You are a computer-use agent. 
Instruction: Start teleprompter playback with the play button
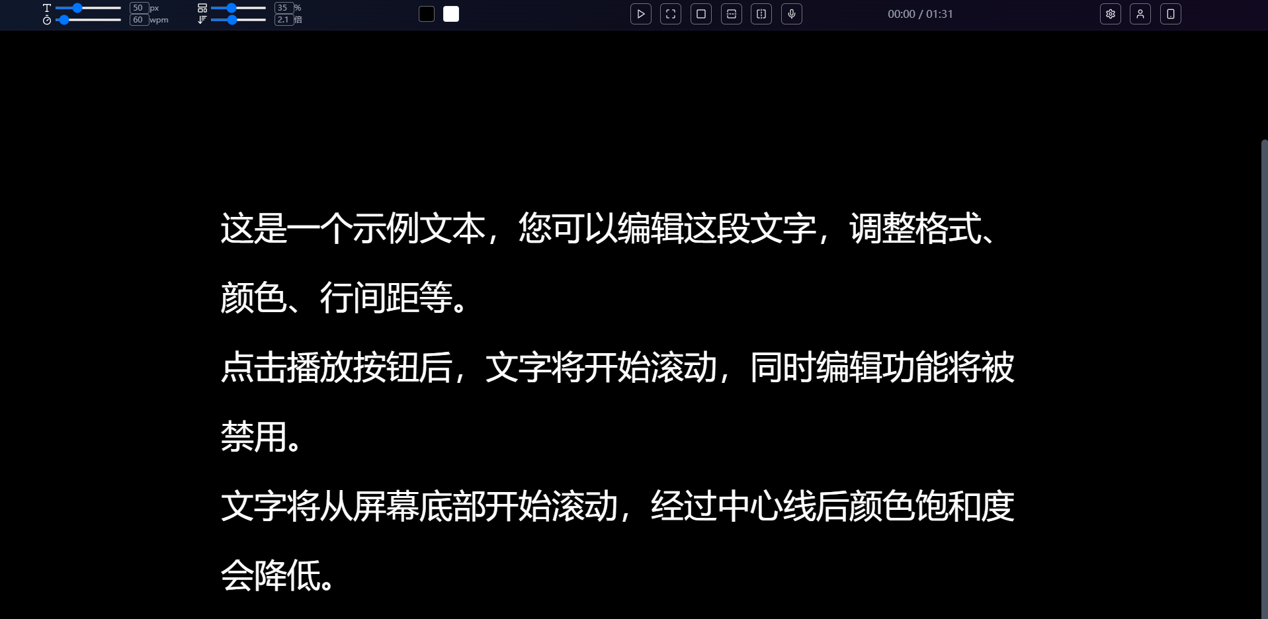[x=640, y=14]
